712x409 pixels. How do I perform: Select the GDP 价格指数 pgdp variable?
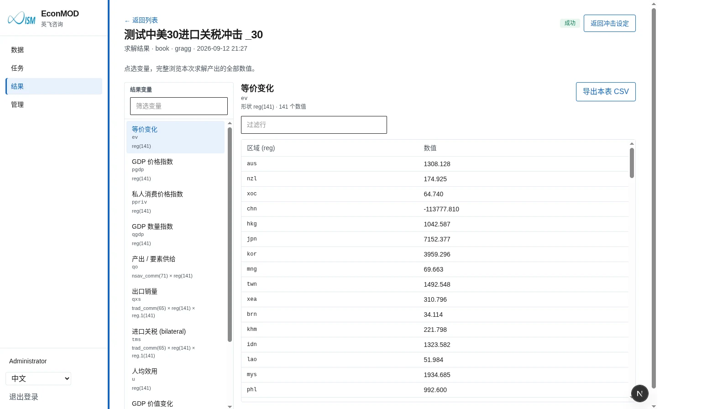click(x=175, y=169)
